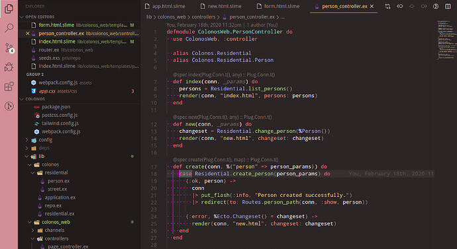Click the lib breadcrumb segment
This screenshot has height=249, width=457.
(149, 17)
